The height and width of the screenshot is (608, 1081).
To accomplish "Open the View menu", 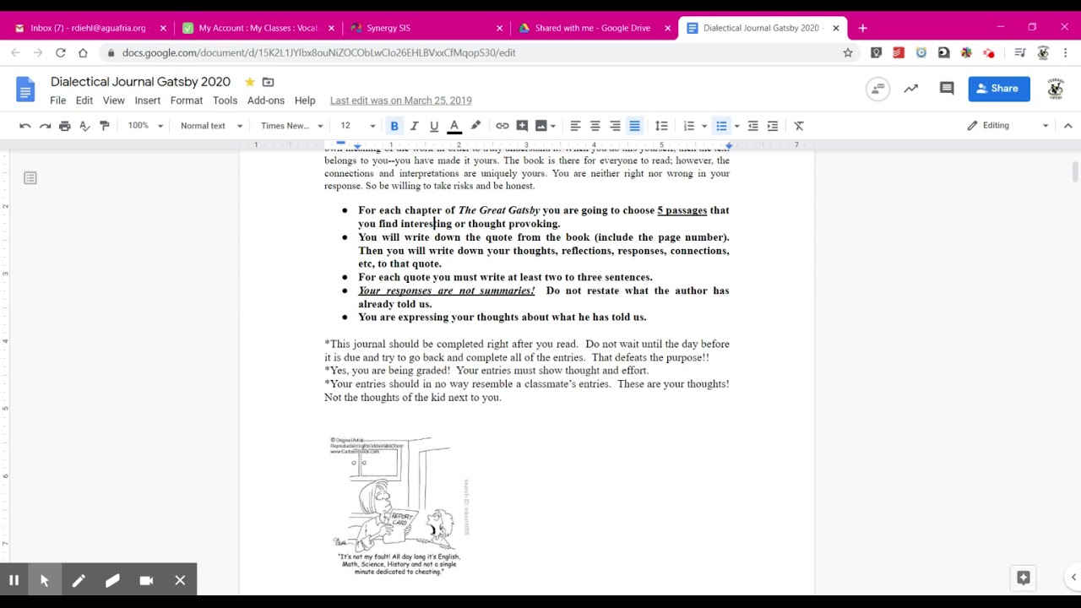I will click(114, 100).
